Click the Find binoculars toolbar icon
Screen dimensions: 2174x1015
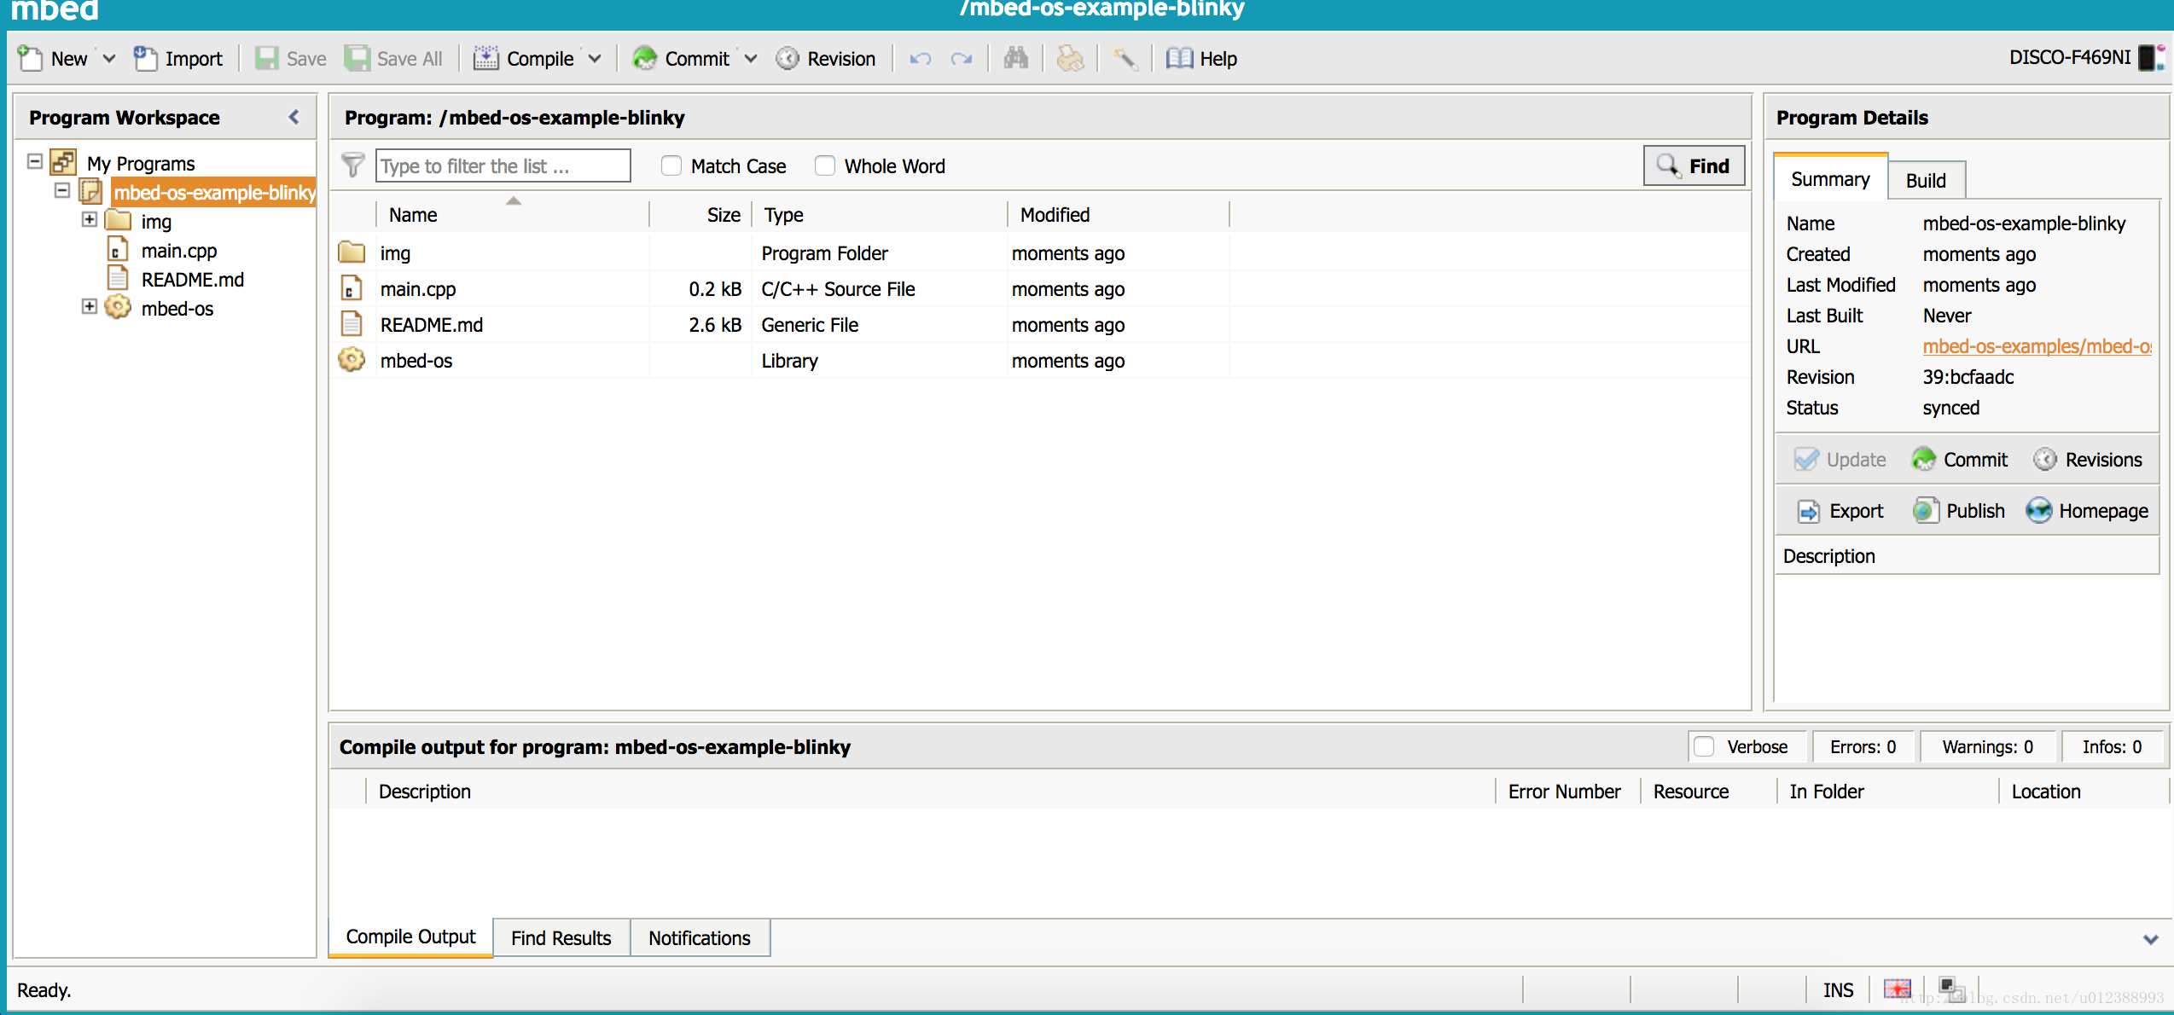pos(1015,58)
